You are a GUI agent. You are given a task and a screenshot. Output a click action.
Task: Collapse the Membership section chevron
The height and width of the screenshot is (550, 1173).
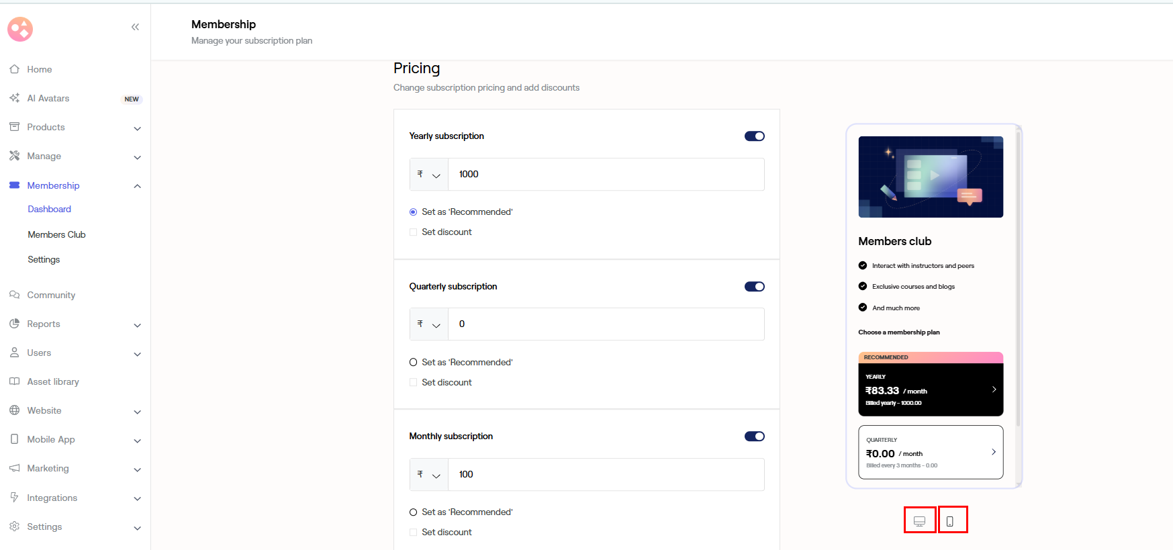pos(137,186)
